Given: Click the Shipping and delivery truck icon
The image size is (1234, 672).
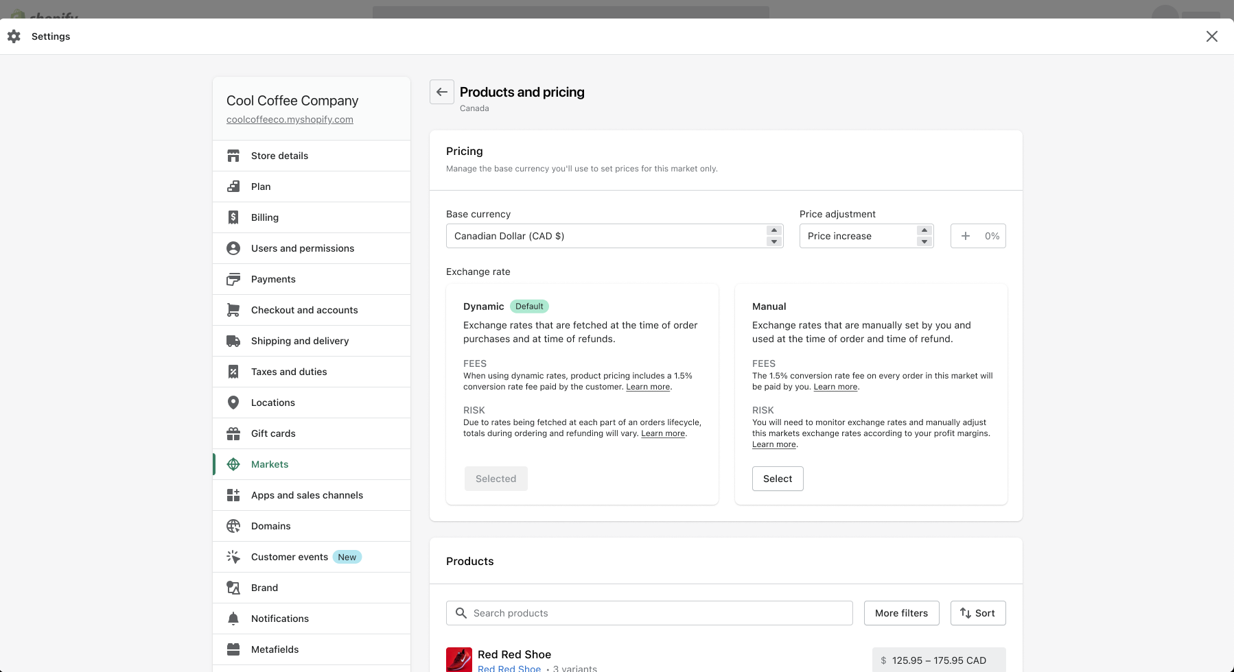Looking at the screenshot, I should click(x=233, y=341).
